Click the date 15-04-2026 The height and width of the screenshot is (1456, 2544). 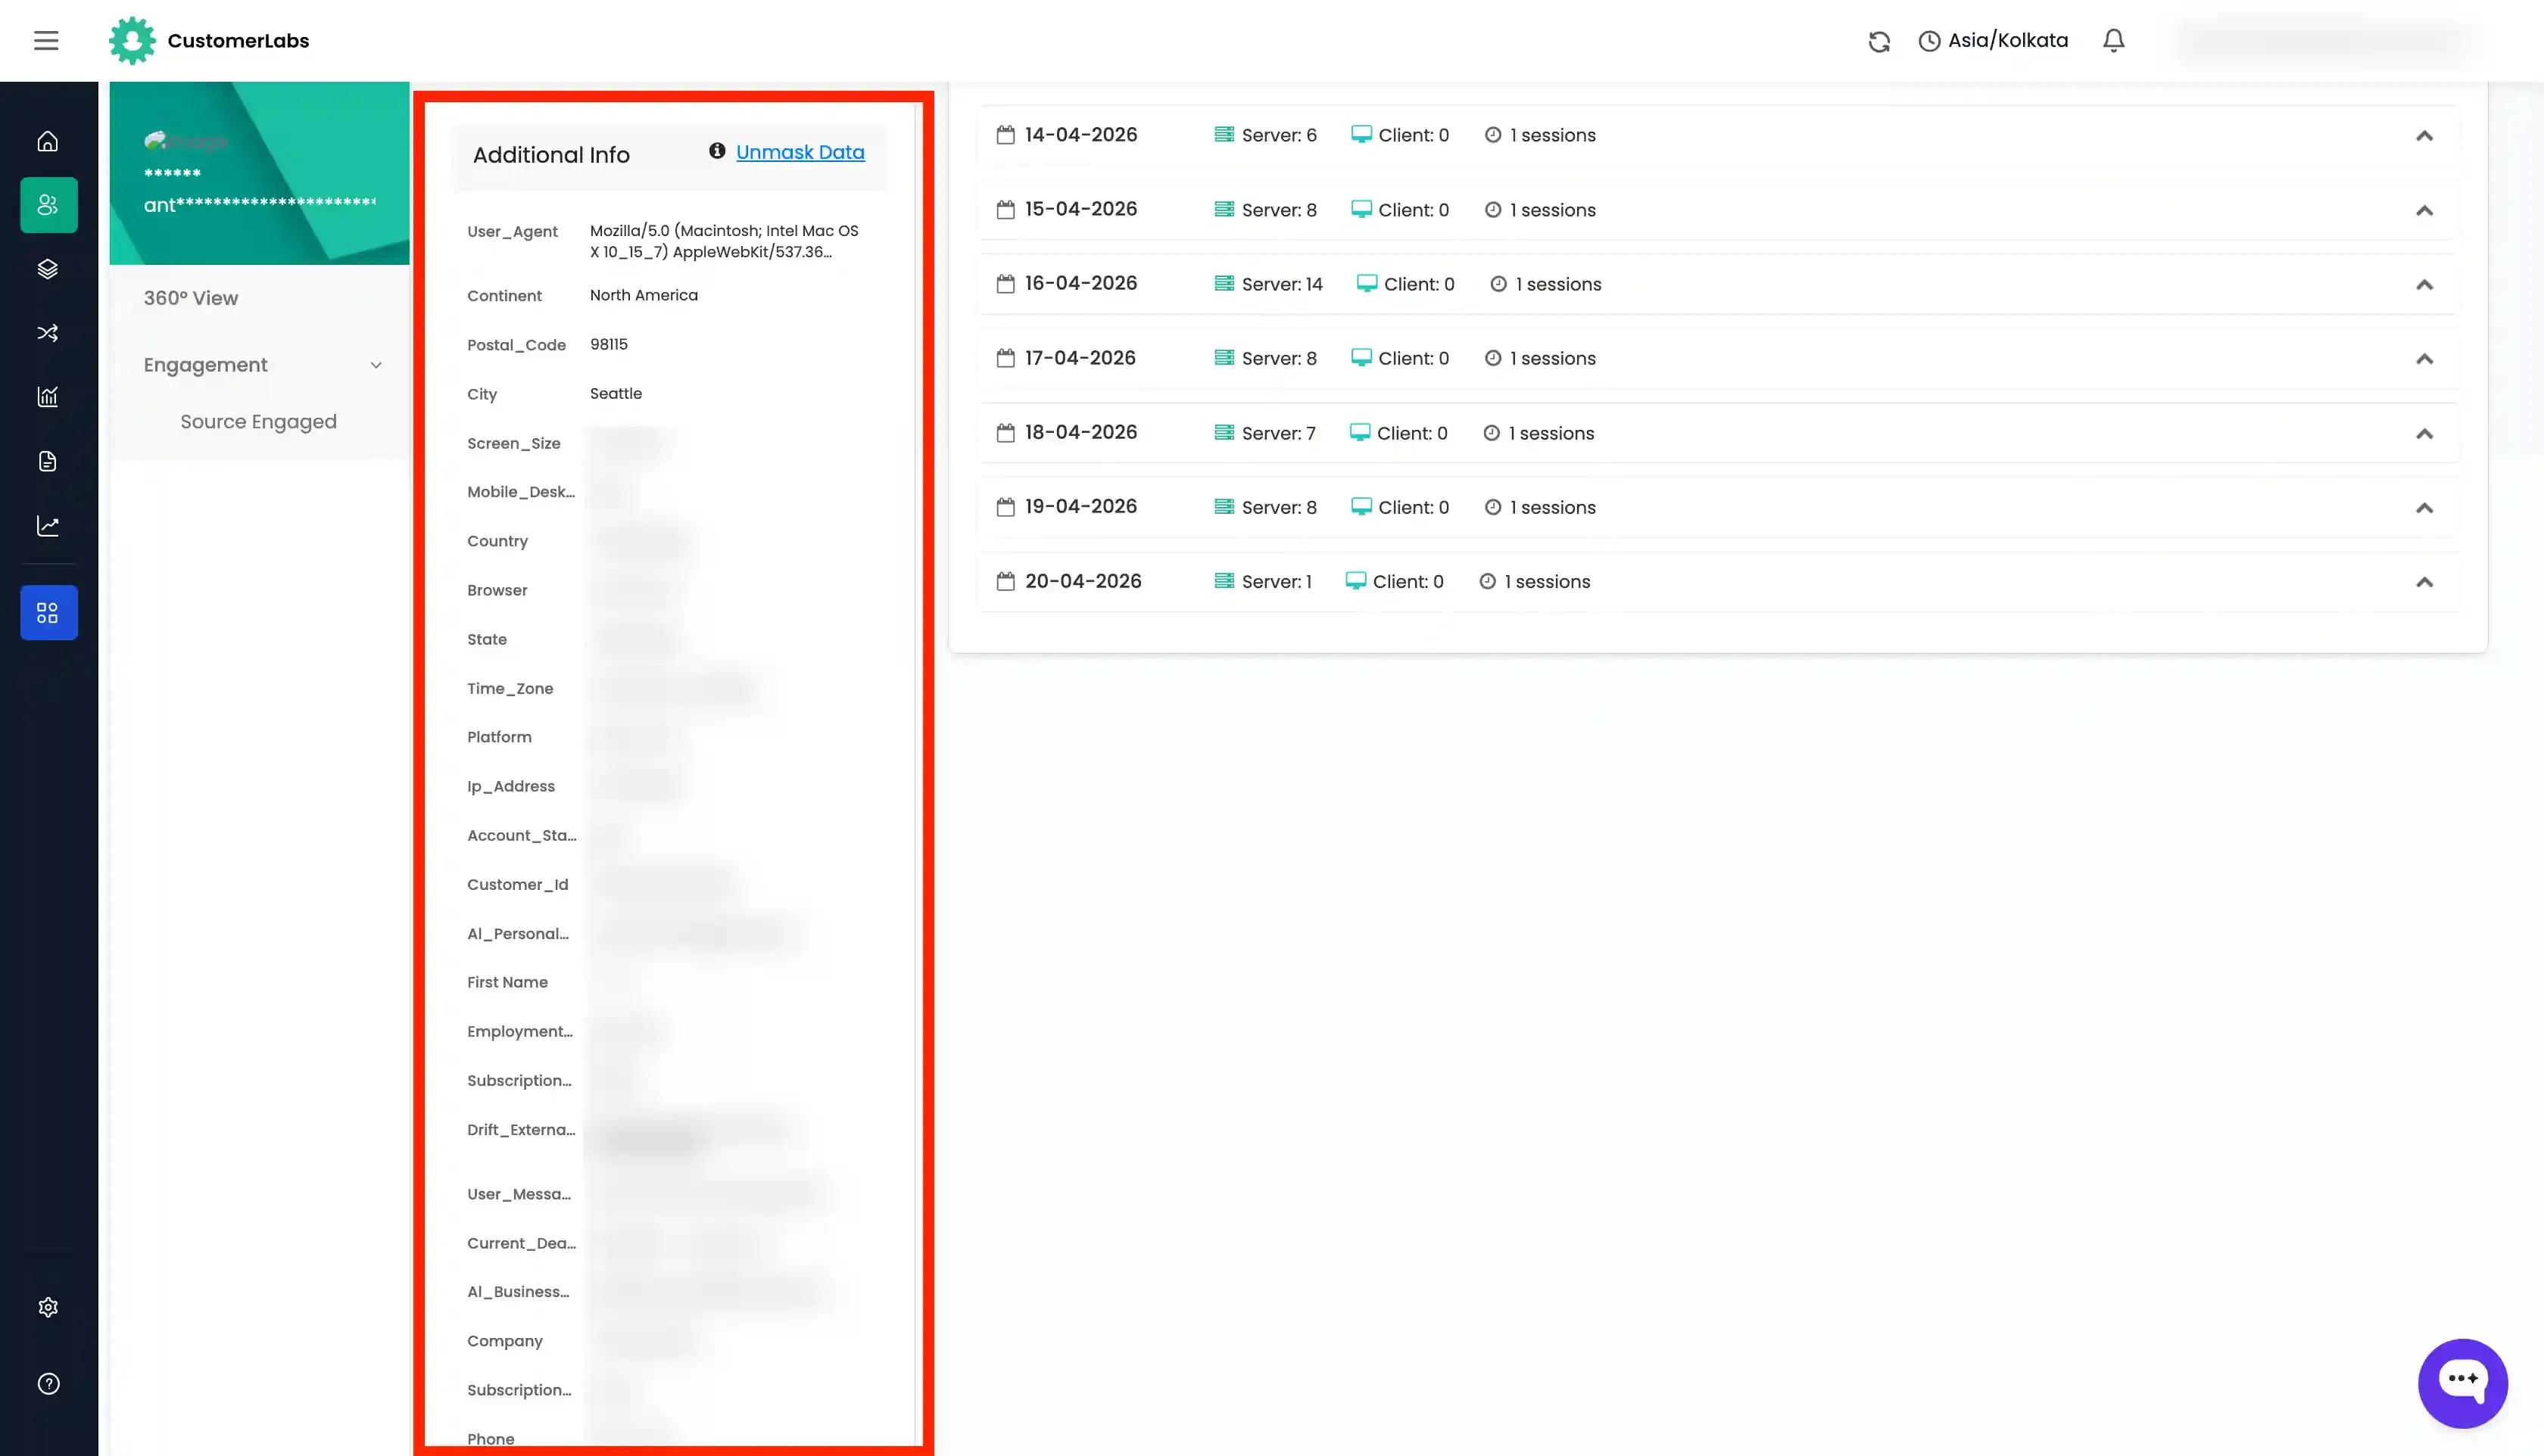(1080, 209)
